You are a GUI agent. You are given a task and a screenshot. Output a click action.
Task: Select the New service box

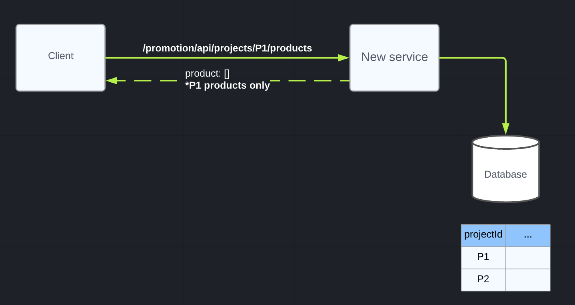point(394,57)
